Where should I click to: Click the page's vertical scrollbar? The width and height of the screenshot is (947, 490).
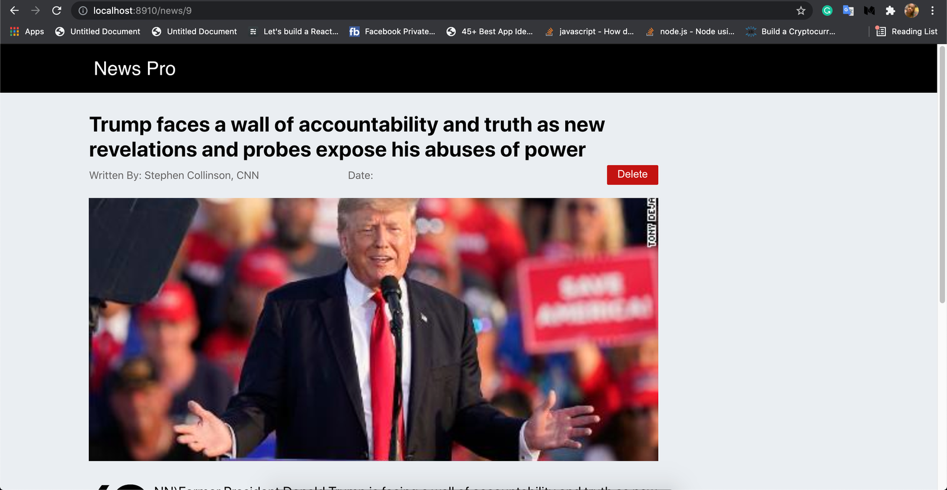[942, 175]
